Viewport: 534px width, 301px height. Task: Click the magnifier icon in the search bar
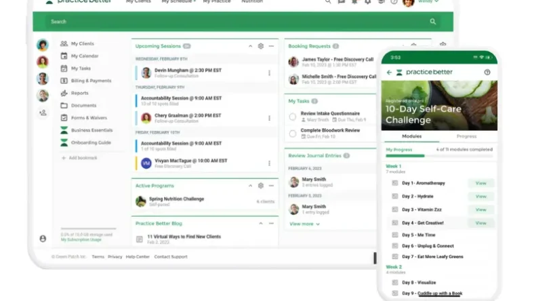432,22
